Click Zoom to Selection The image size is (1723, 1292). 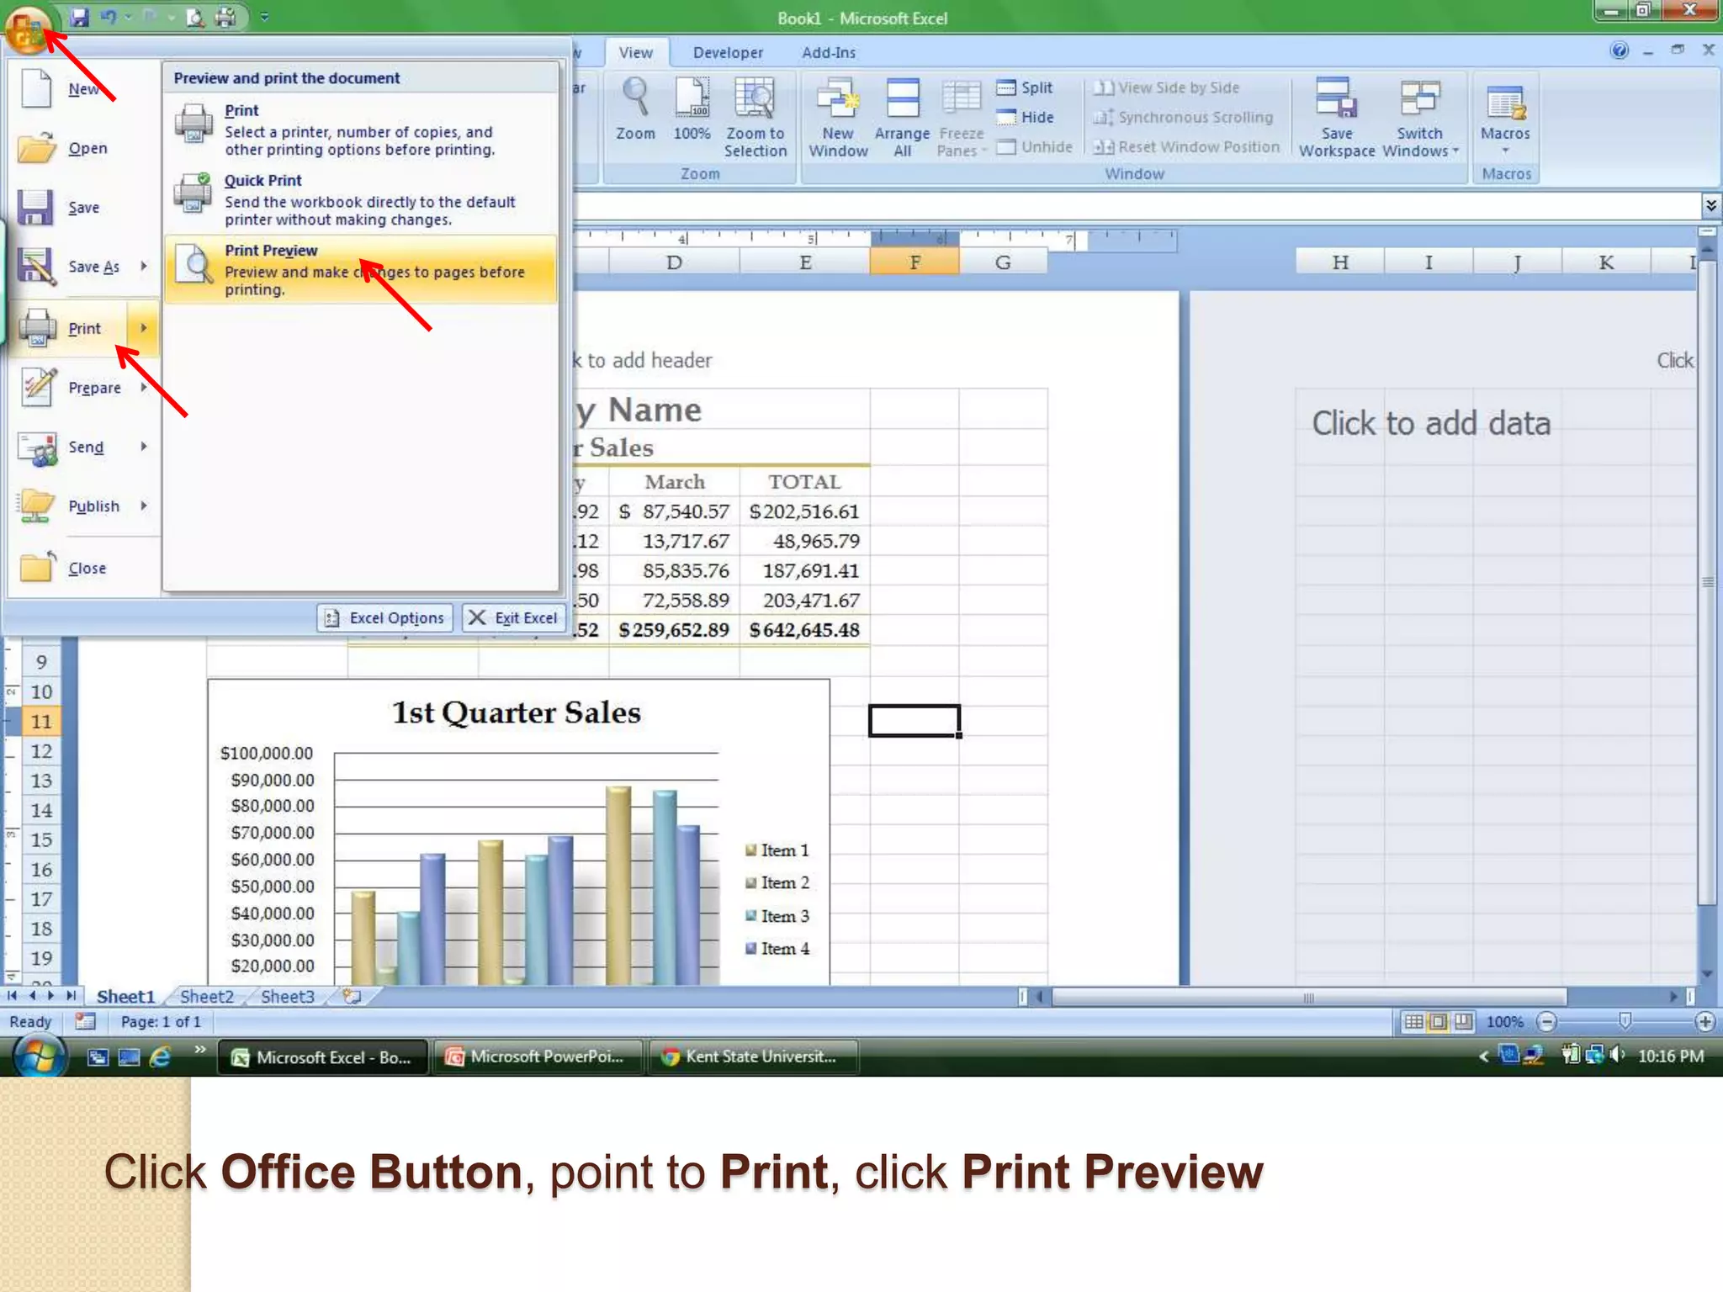click(x=755, y=118)
